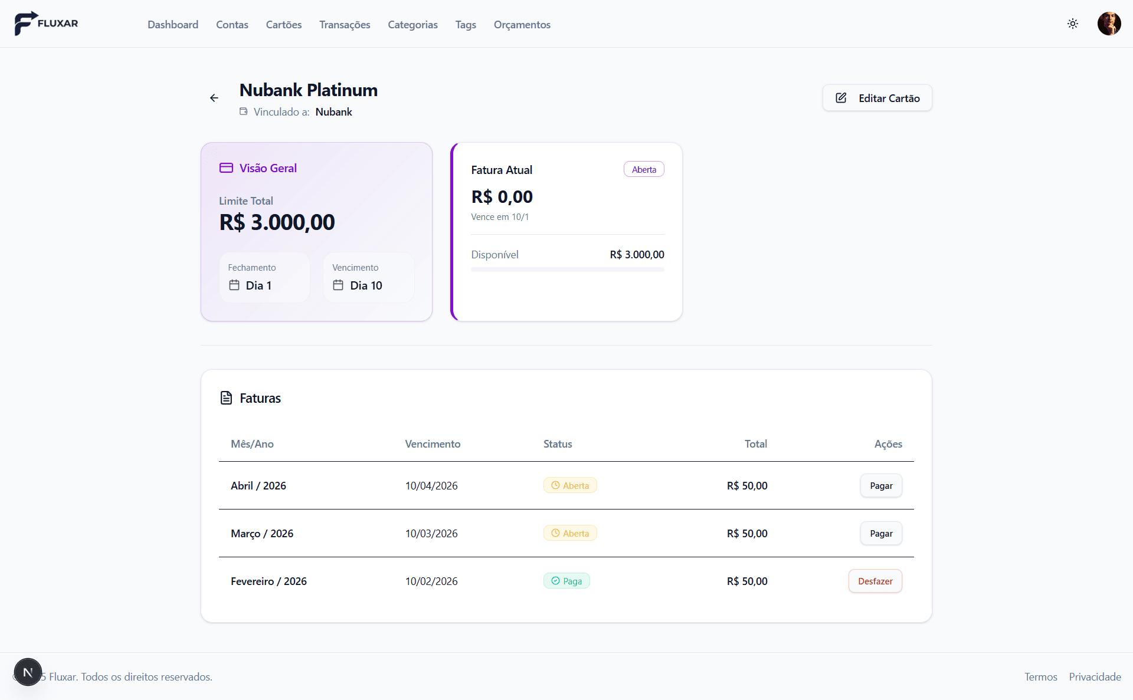Click the calendar icon beside Dia 10
The image size is (1133, 700).
point(338,285)
